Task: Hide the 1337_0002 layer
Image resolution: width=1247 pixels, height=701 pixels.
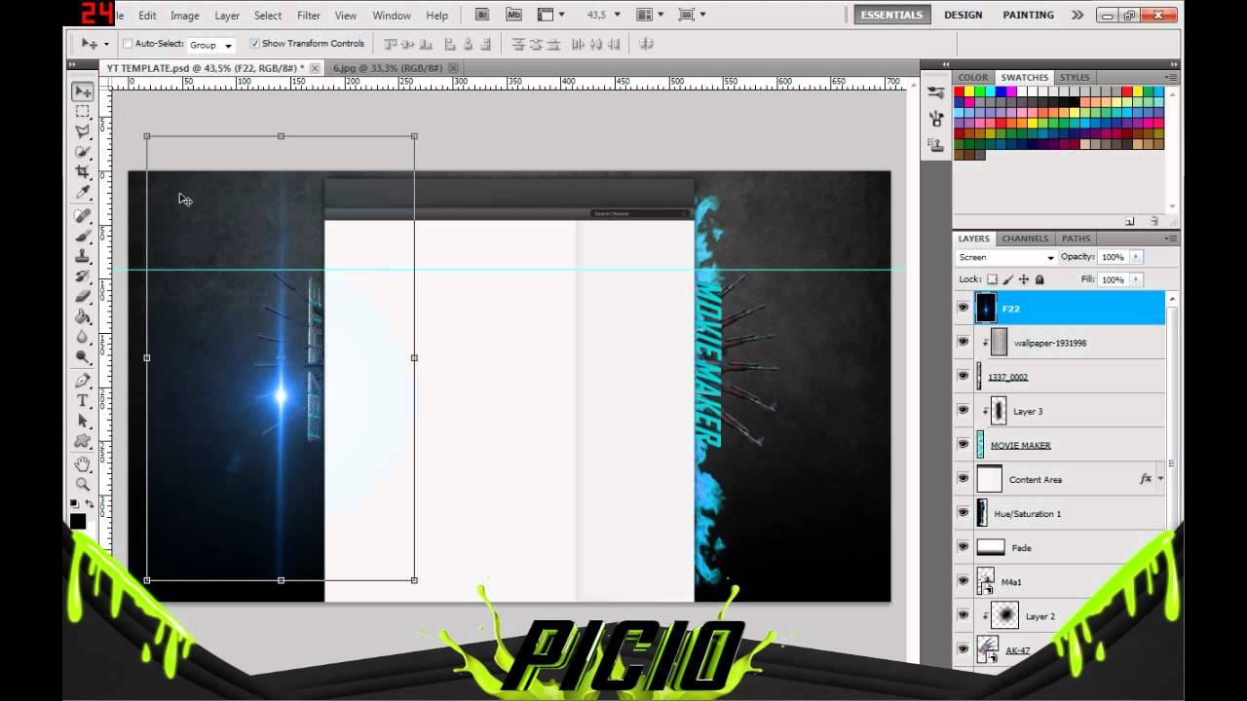Action: [x=964, y=377]
